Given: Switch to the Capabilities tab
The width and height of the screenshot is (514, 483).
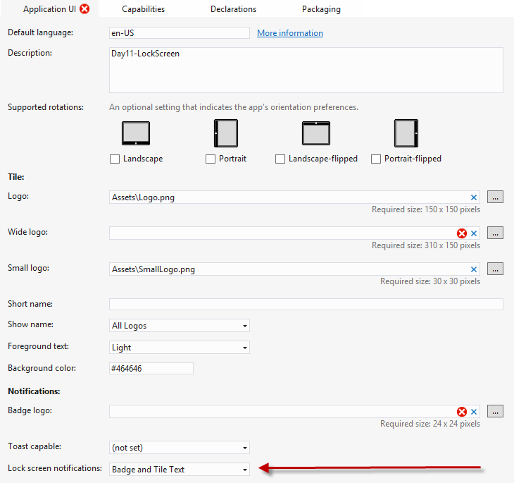Looking at the screenshot, I should pos(143,9).
